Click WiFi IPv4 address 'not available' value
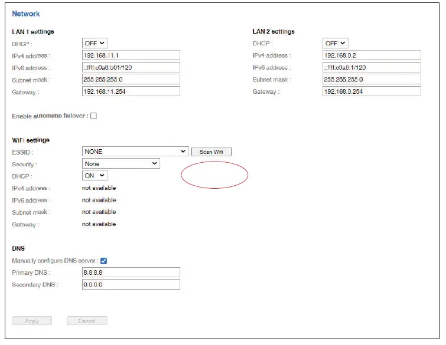 (99, 188)
